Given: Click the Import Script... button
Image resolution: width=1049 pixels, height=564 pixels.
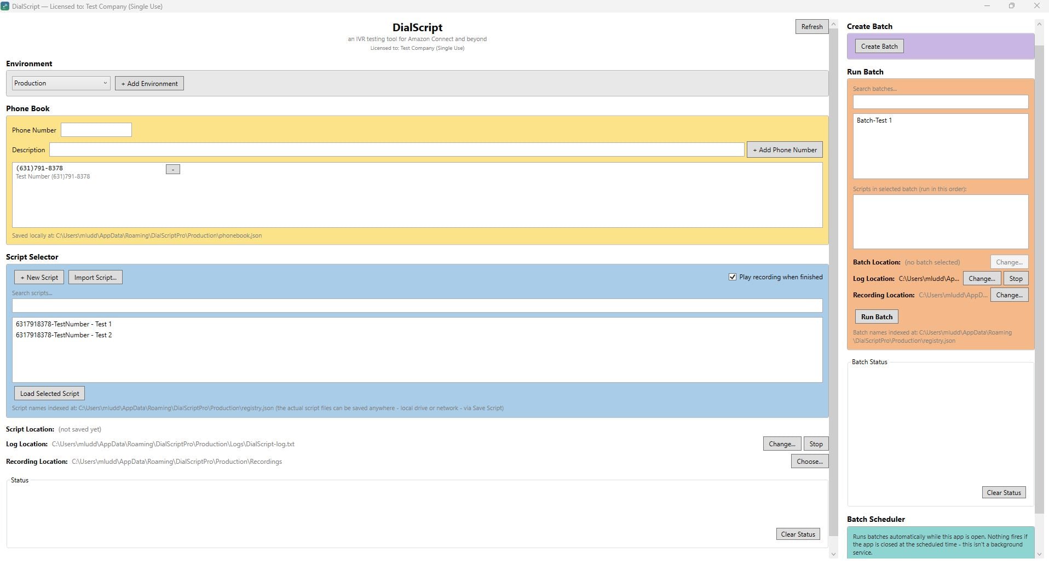Looking at the screenshot, I should [x=95, y=278].
